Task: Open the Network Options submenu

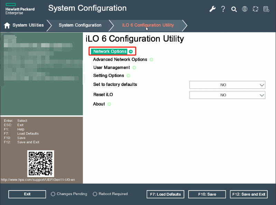Action: click(x=110, y=51)
